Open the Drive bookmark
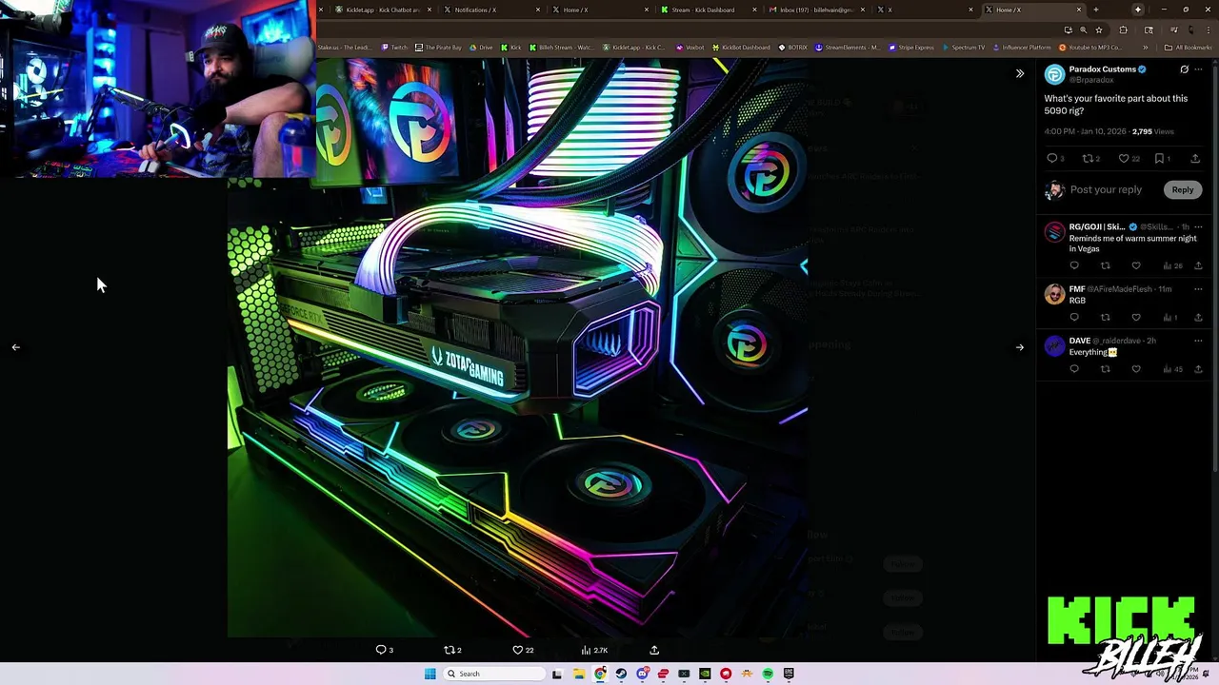The height and width of the screenshot is (685, 1219). pyautogui.click(x=481, y=48)
